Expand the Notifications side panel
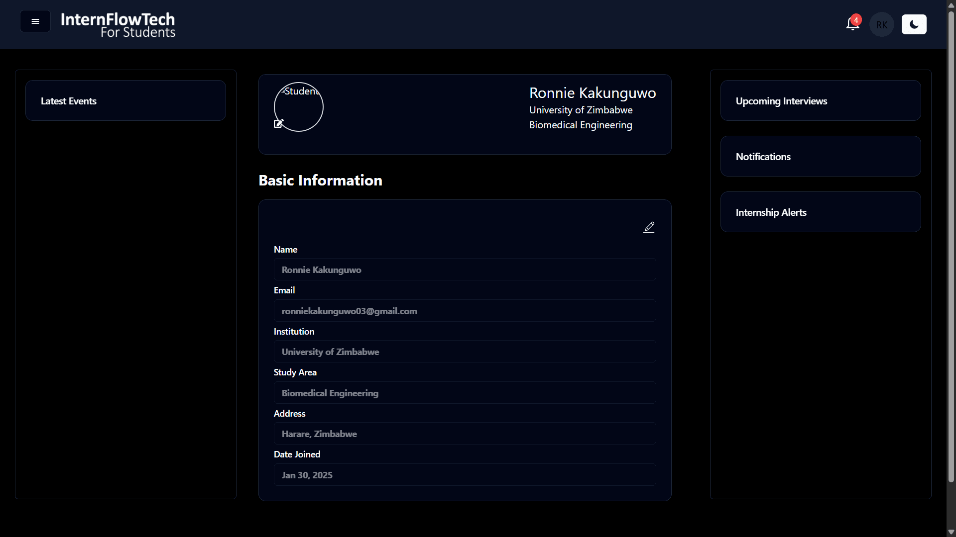The image size is (956, 537). pyautogui.click(x=821, y=157)
